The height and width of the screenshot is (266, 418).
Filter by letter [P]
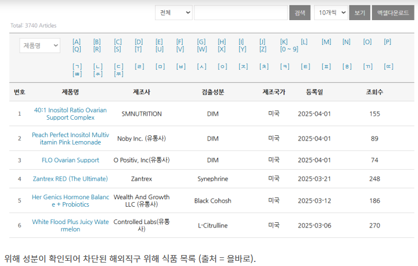pos(387,42)
